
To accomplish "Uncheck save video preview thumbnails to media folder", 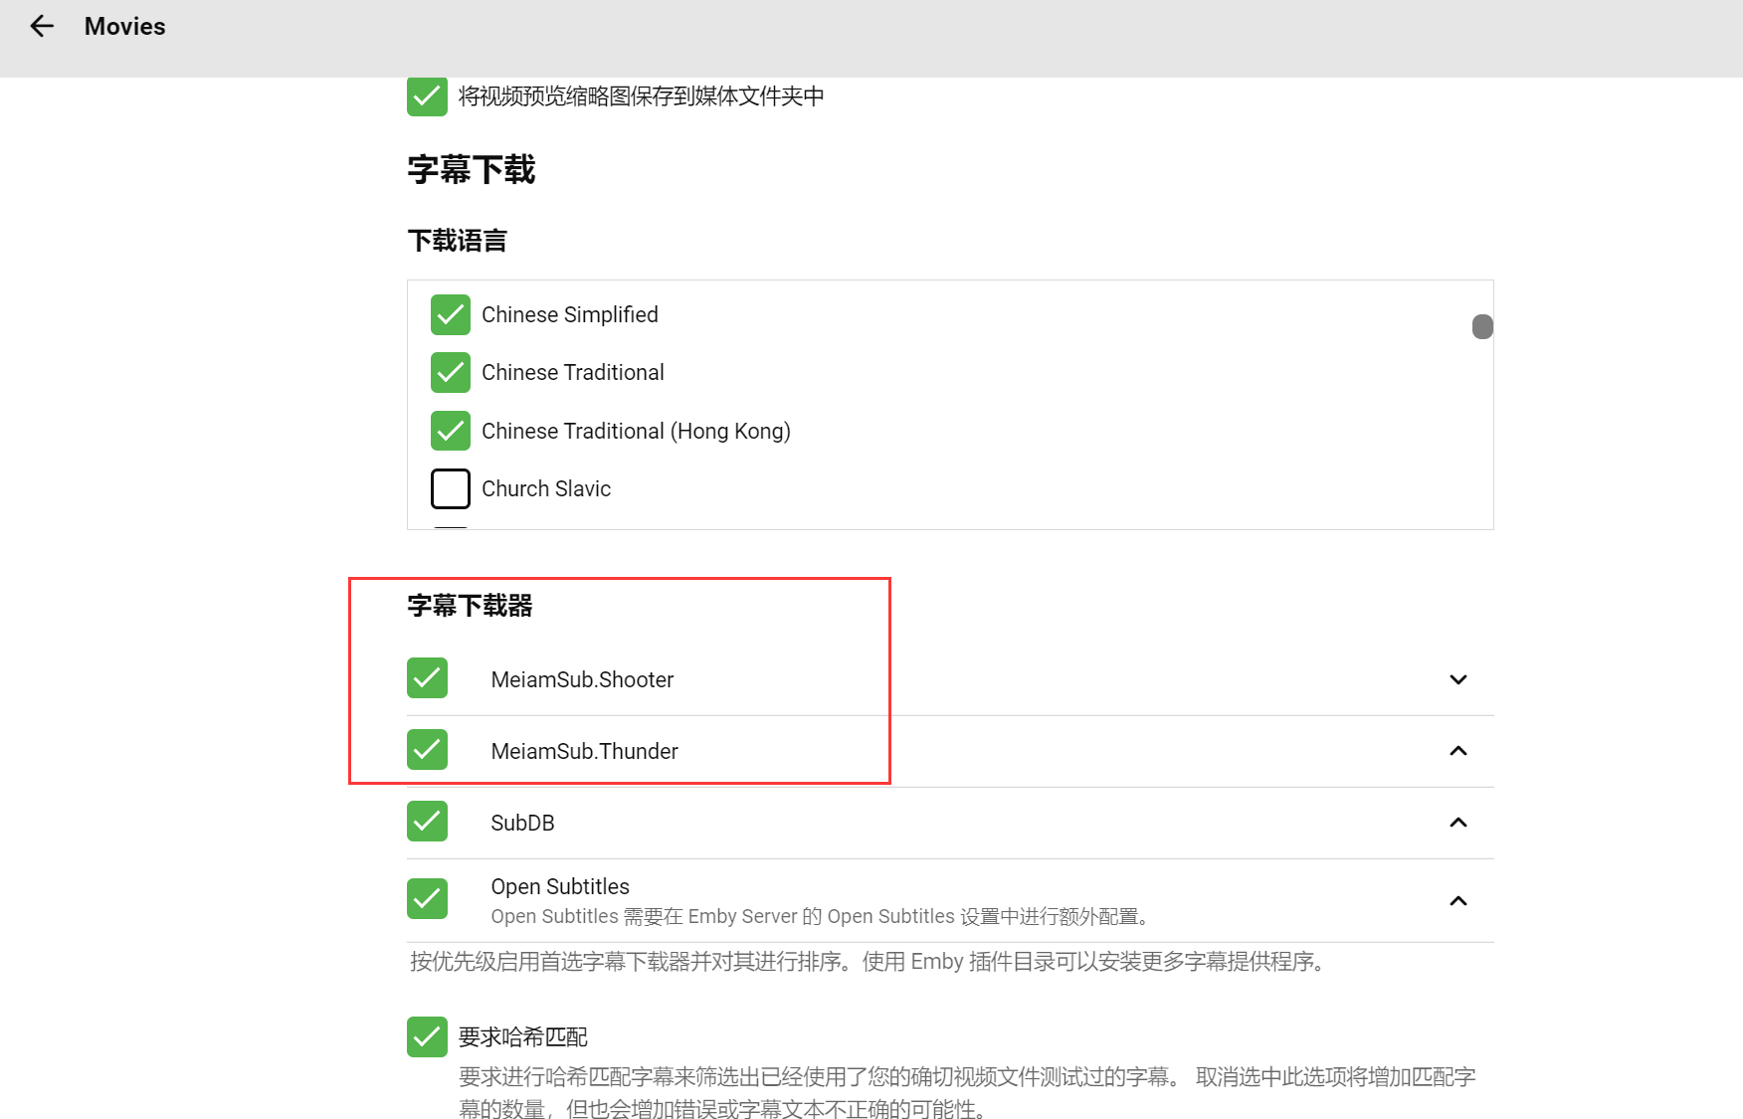I will [427, 96].
